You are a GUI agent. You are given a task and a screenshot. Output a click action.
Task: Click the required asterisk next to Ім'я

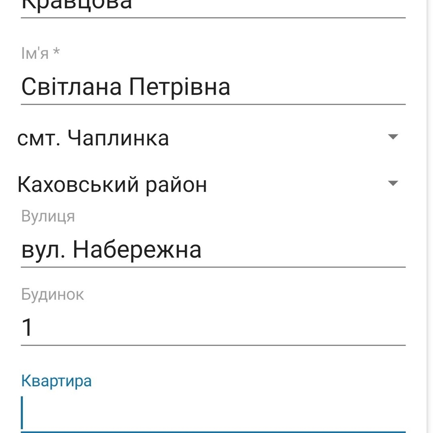click(56, 52)
